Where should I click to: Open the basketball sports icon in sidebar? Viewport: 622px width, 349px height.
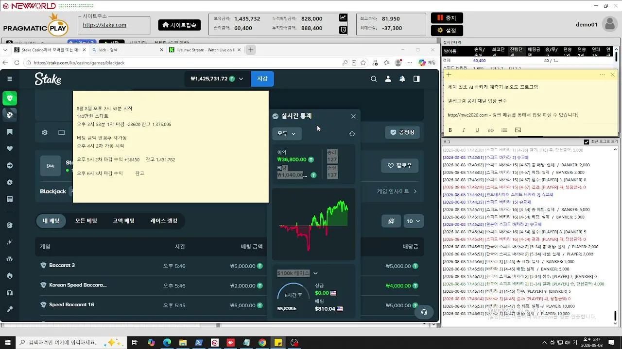click(x=10, y=115)
